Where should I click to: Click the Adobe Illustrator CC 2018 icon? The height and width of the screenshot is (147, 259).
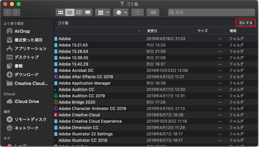(56, 140)
